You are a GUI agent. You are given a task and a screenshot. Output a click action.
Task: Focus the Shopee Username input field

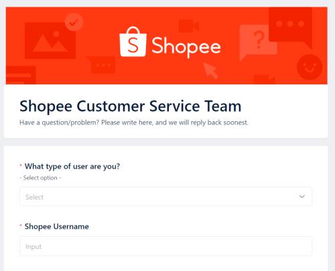(x=165, y=246)
